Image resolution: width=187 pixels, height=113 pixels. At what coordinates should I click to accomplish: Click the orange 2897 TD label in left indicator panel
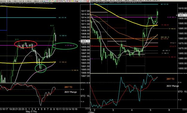[x=68, y=87]
